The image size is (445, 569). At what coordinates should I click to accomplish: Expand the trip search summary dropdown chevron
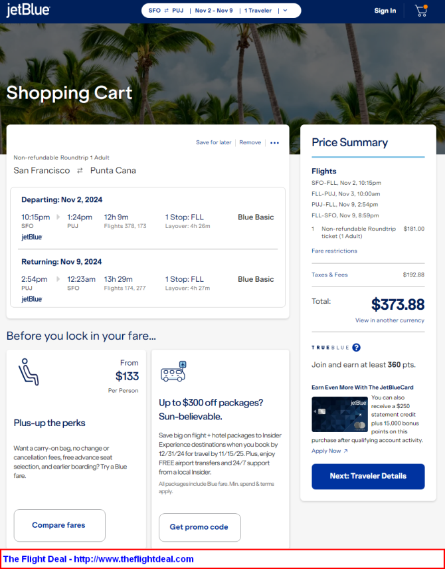tap(285, 11)
